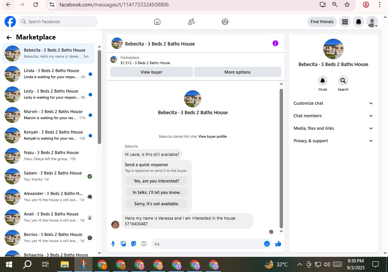Expand Privacy & support section
Image resolution: width=388 pixels, height=272 pixels.
click(333, 141)
